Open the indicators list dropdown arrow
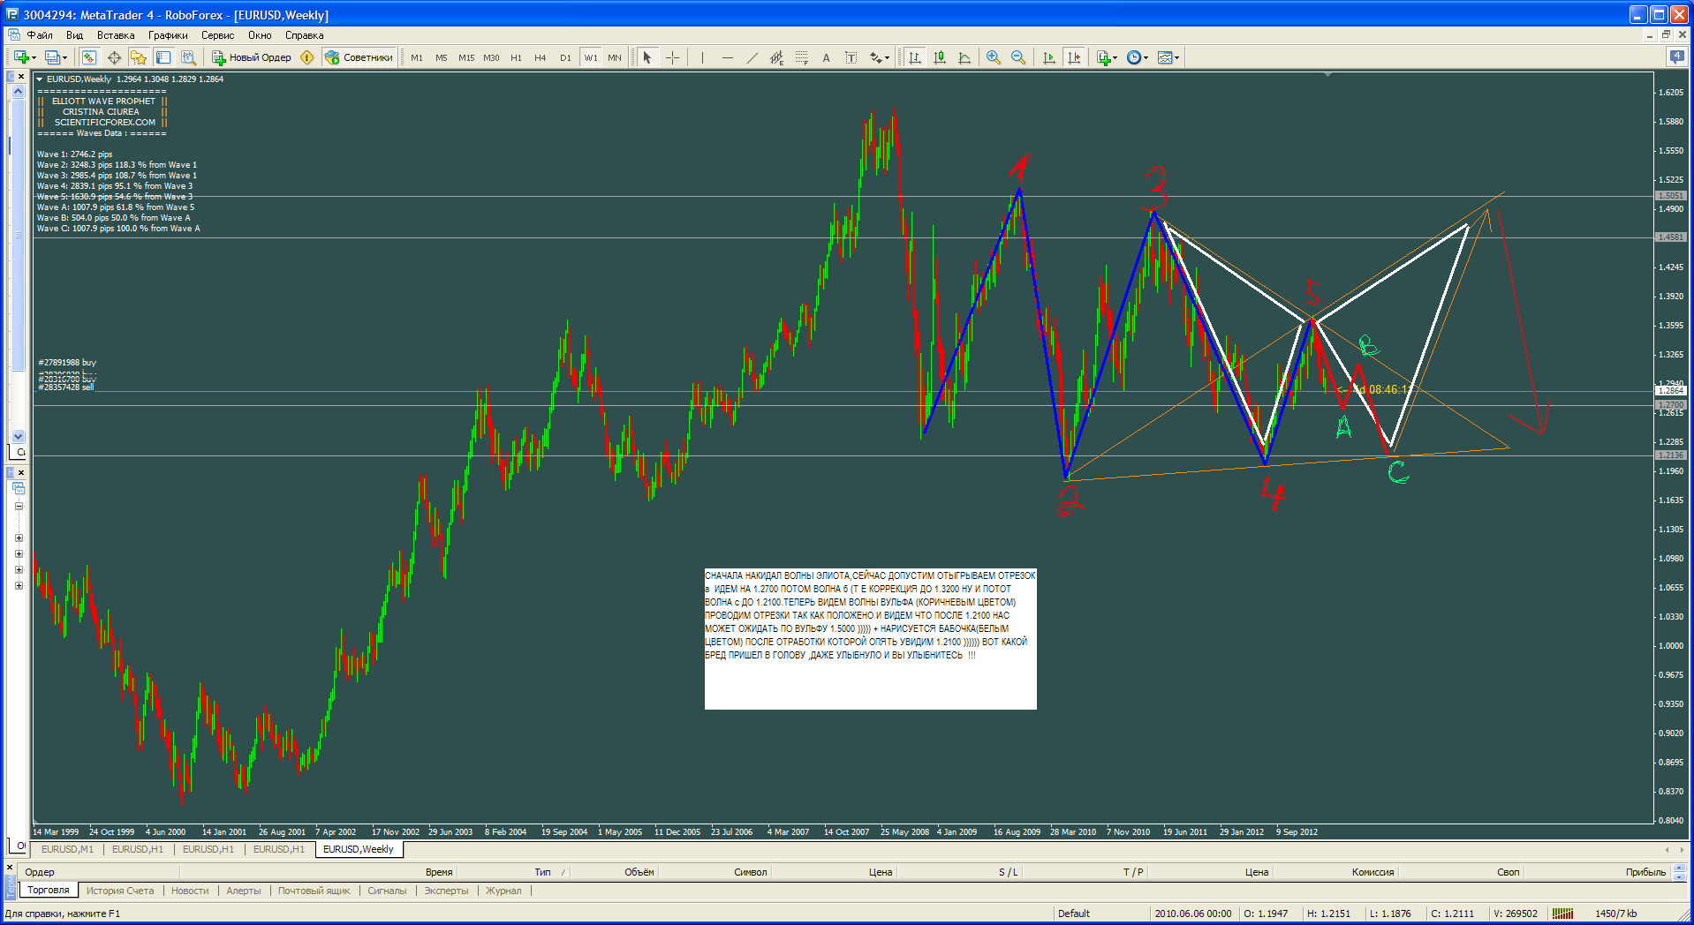The width and height of the screenshot is (1694, 925). pyautogui.click(x=1115, y=58)
